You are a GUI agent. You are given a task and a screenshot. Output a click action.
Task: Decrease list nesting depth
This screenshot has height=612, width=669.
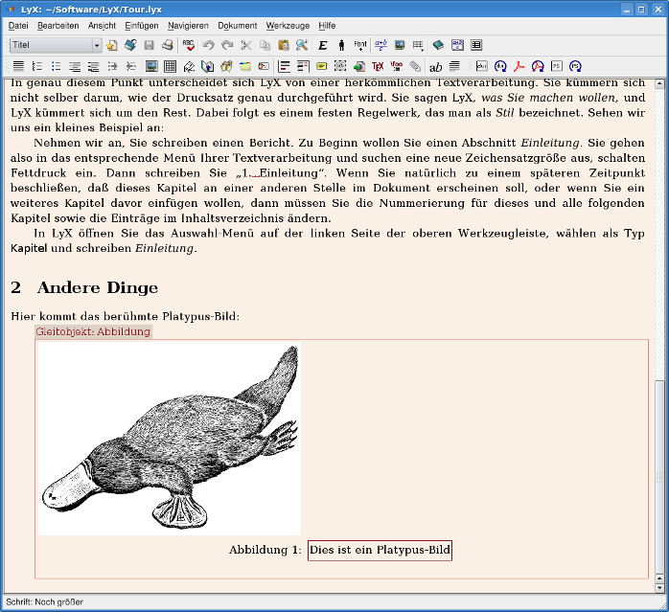point(131,66)
